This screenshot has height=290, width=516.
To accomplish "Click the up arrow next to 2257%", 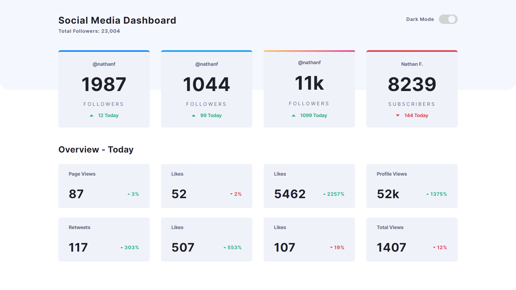I will [x=324, y=194].
